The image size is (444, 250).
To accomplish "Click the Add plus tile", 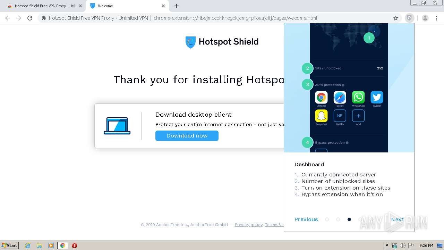I will pos(358,116).
